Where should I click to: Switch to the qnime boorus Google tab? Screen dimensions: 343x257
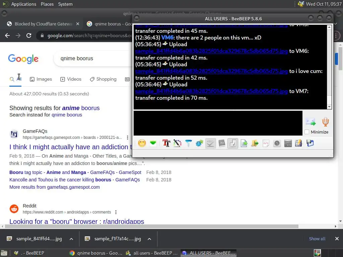pos(110,24)
